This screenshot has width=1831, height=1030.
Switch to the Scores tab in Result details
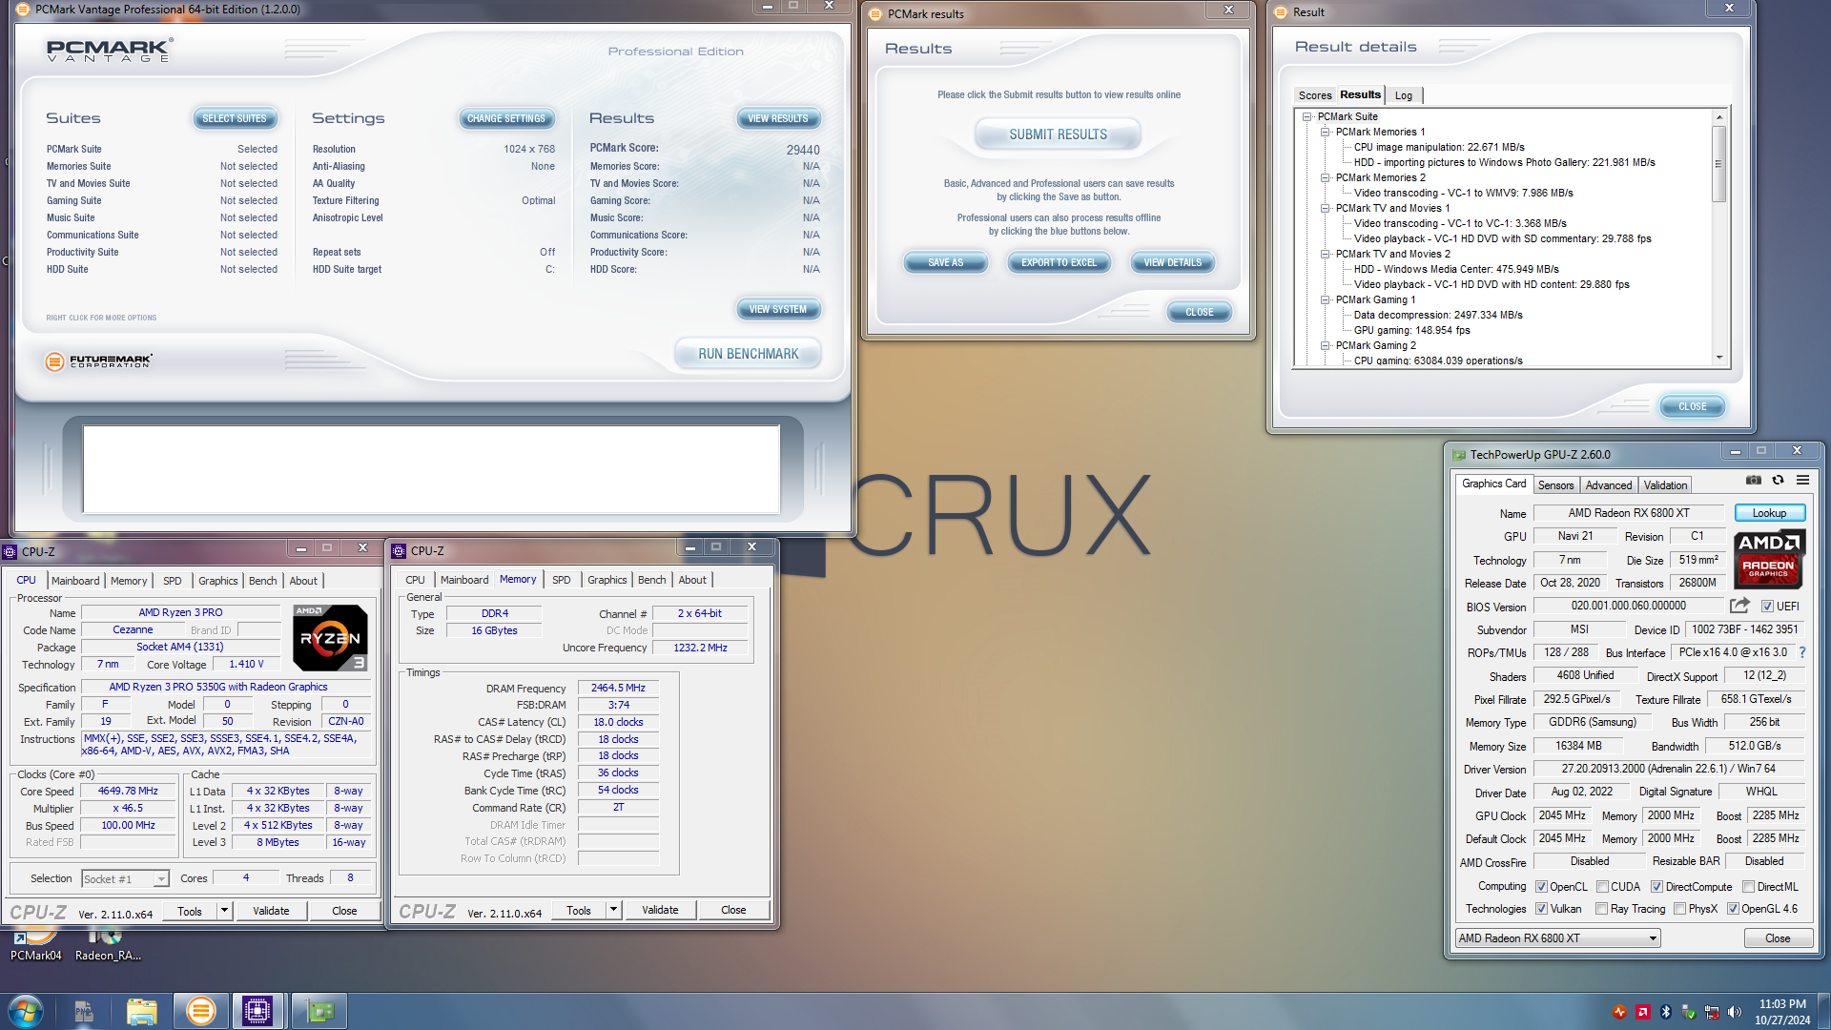[x=1314, y=95]
